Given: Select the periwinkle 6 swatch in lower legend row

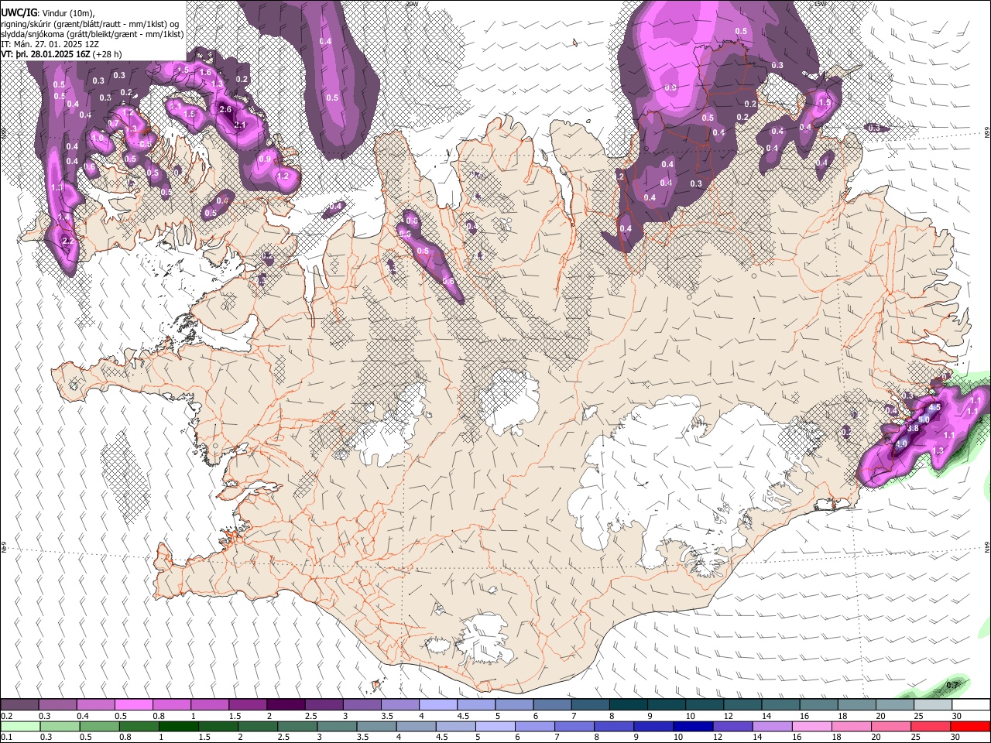Looking at the screenshot, I should [535, 726].
